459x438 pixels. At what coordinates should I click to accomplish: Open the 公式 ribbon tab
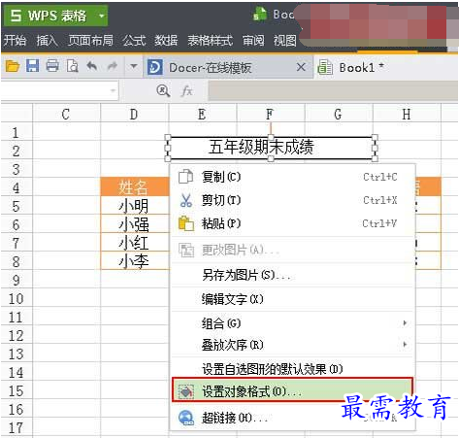click(134, 41)
